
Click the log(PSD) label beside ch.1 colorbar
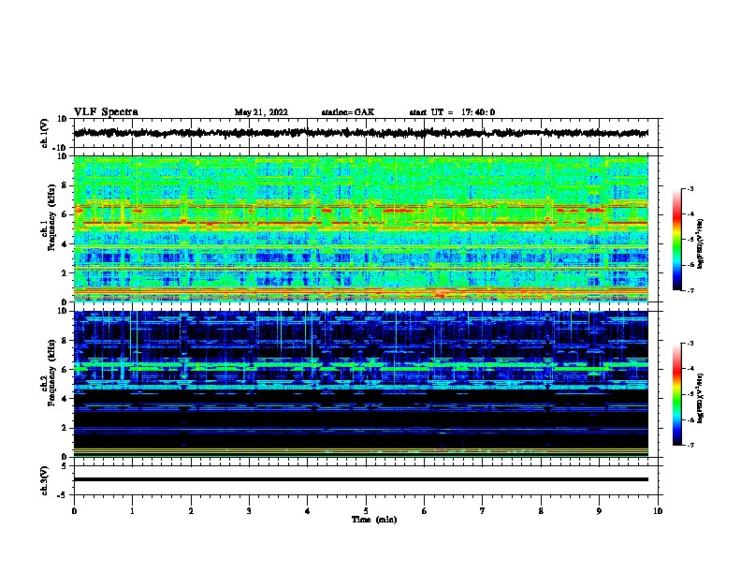pos(701,243)
